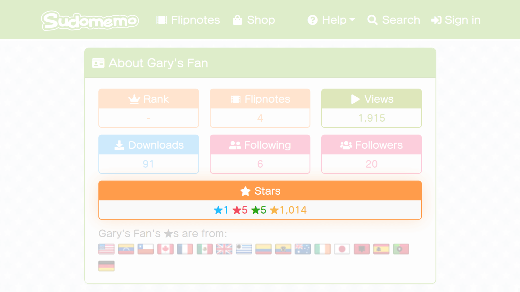Click the Japan flag in the stars list

pyautogui.click(x=342, y=249)
